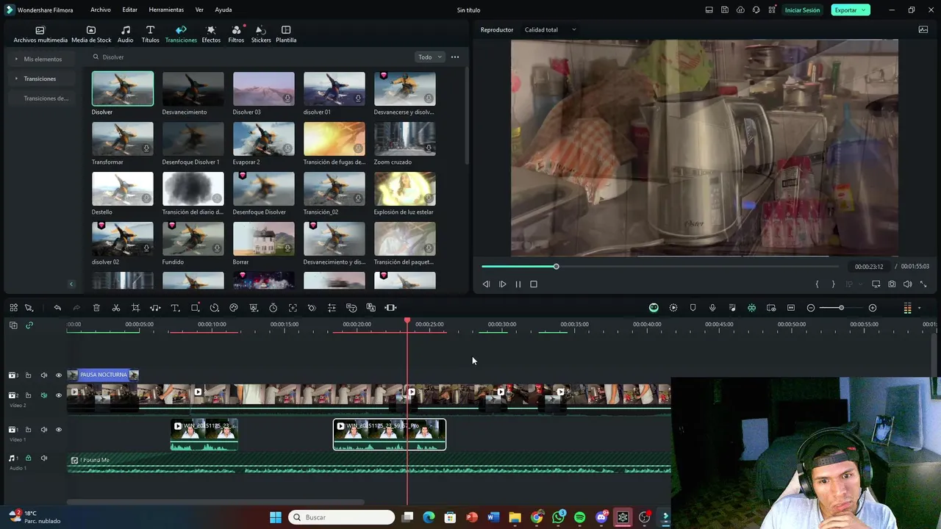Open the Calidad total quality dropdown
The width and height of the screenshot is (941, 529).
[x=550, y=30]
